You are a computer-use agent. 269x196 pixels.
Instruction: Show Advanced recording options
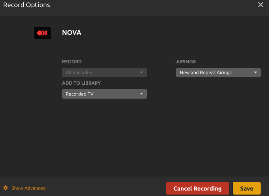pos(28,188)
